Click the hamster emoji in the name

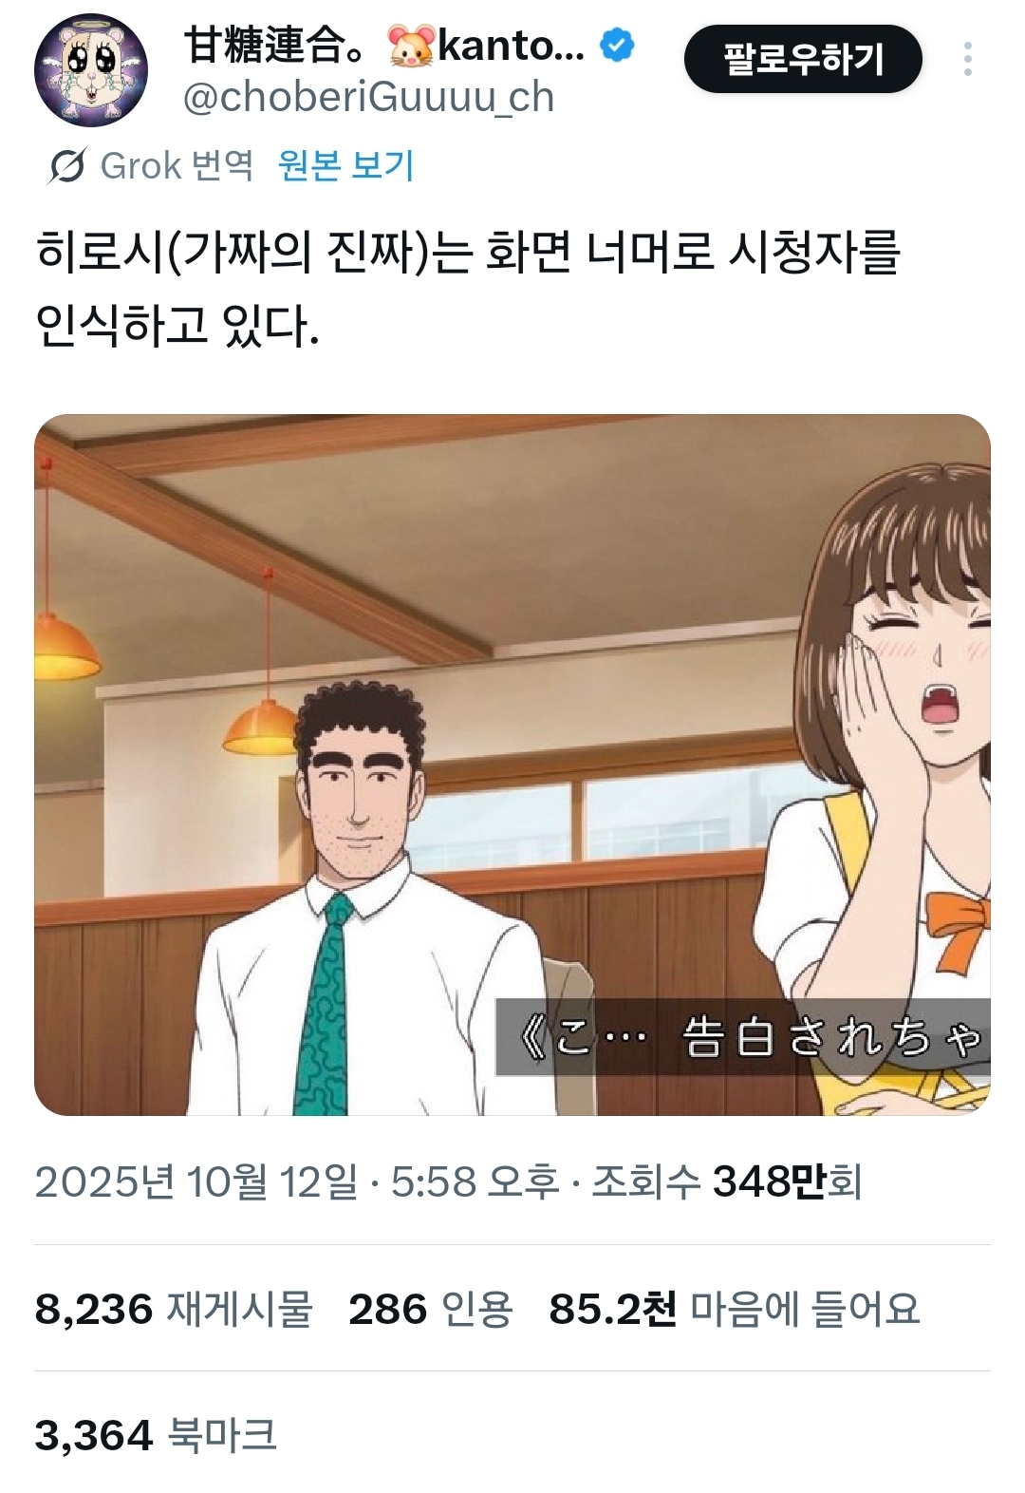[412, 46]
